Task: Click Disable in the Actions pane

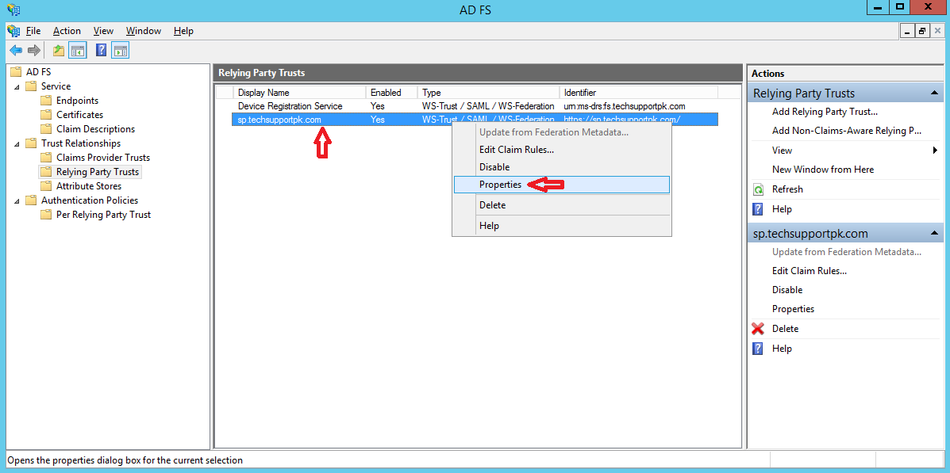Action: click(x=787, y=290)
